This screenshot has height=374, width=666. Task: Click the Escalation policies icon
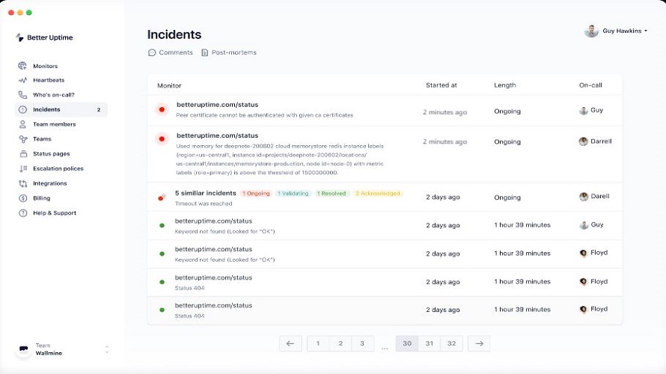pos(23,168)
